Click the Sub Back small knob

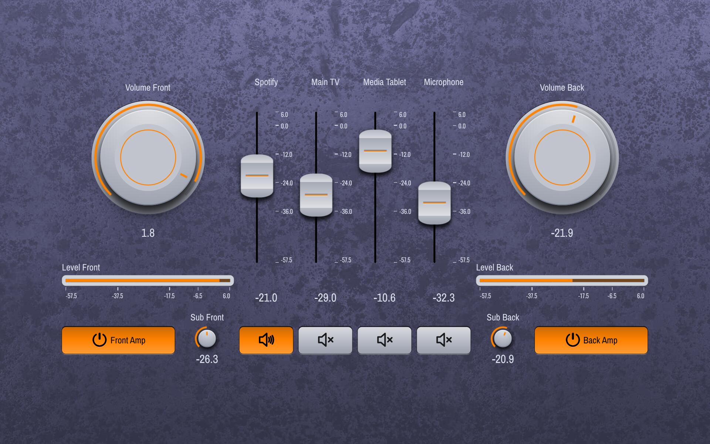pyautogui.click(x=503, y=338)
